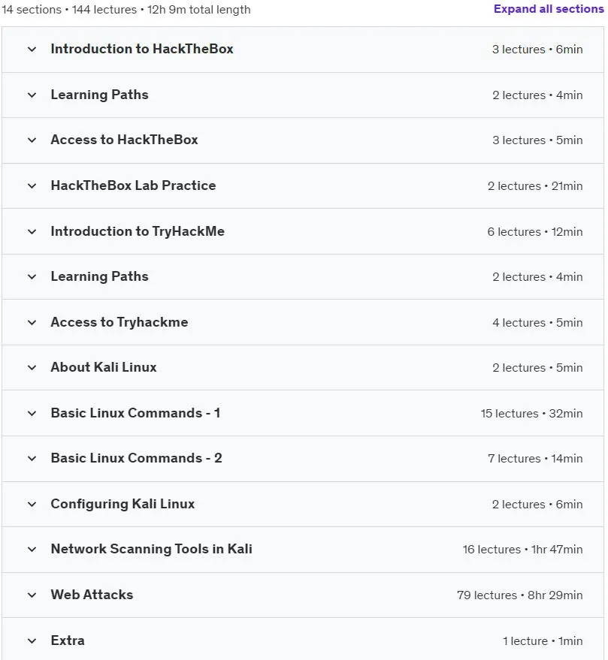The height and width of the screenshot is (660, 608).
Task: Click '15 lectures • 32min' row info
Action: point(531,413)
